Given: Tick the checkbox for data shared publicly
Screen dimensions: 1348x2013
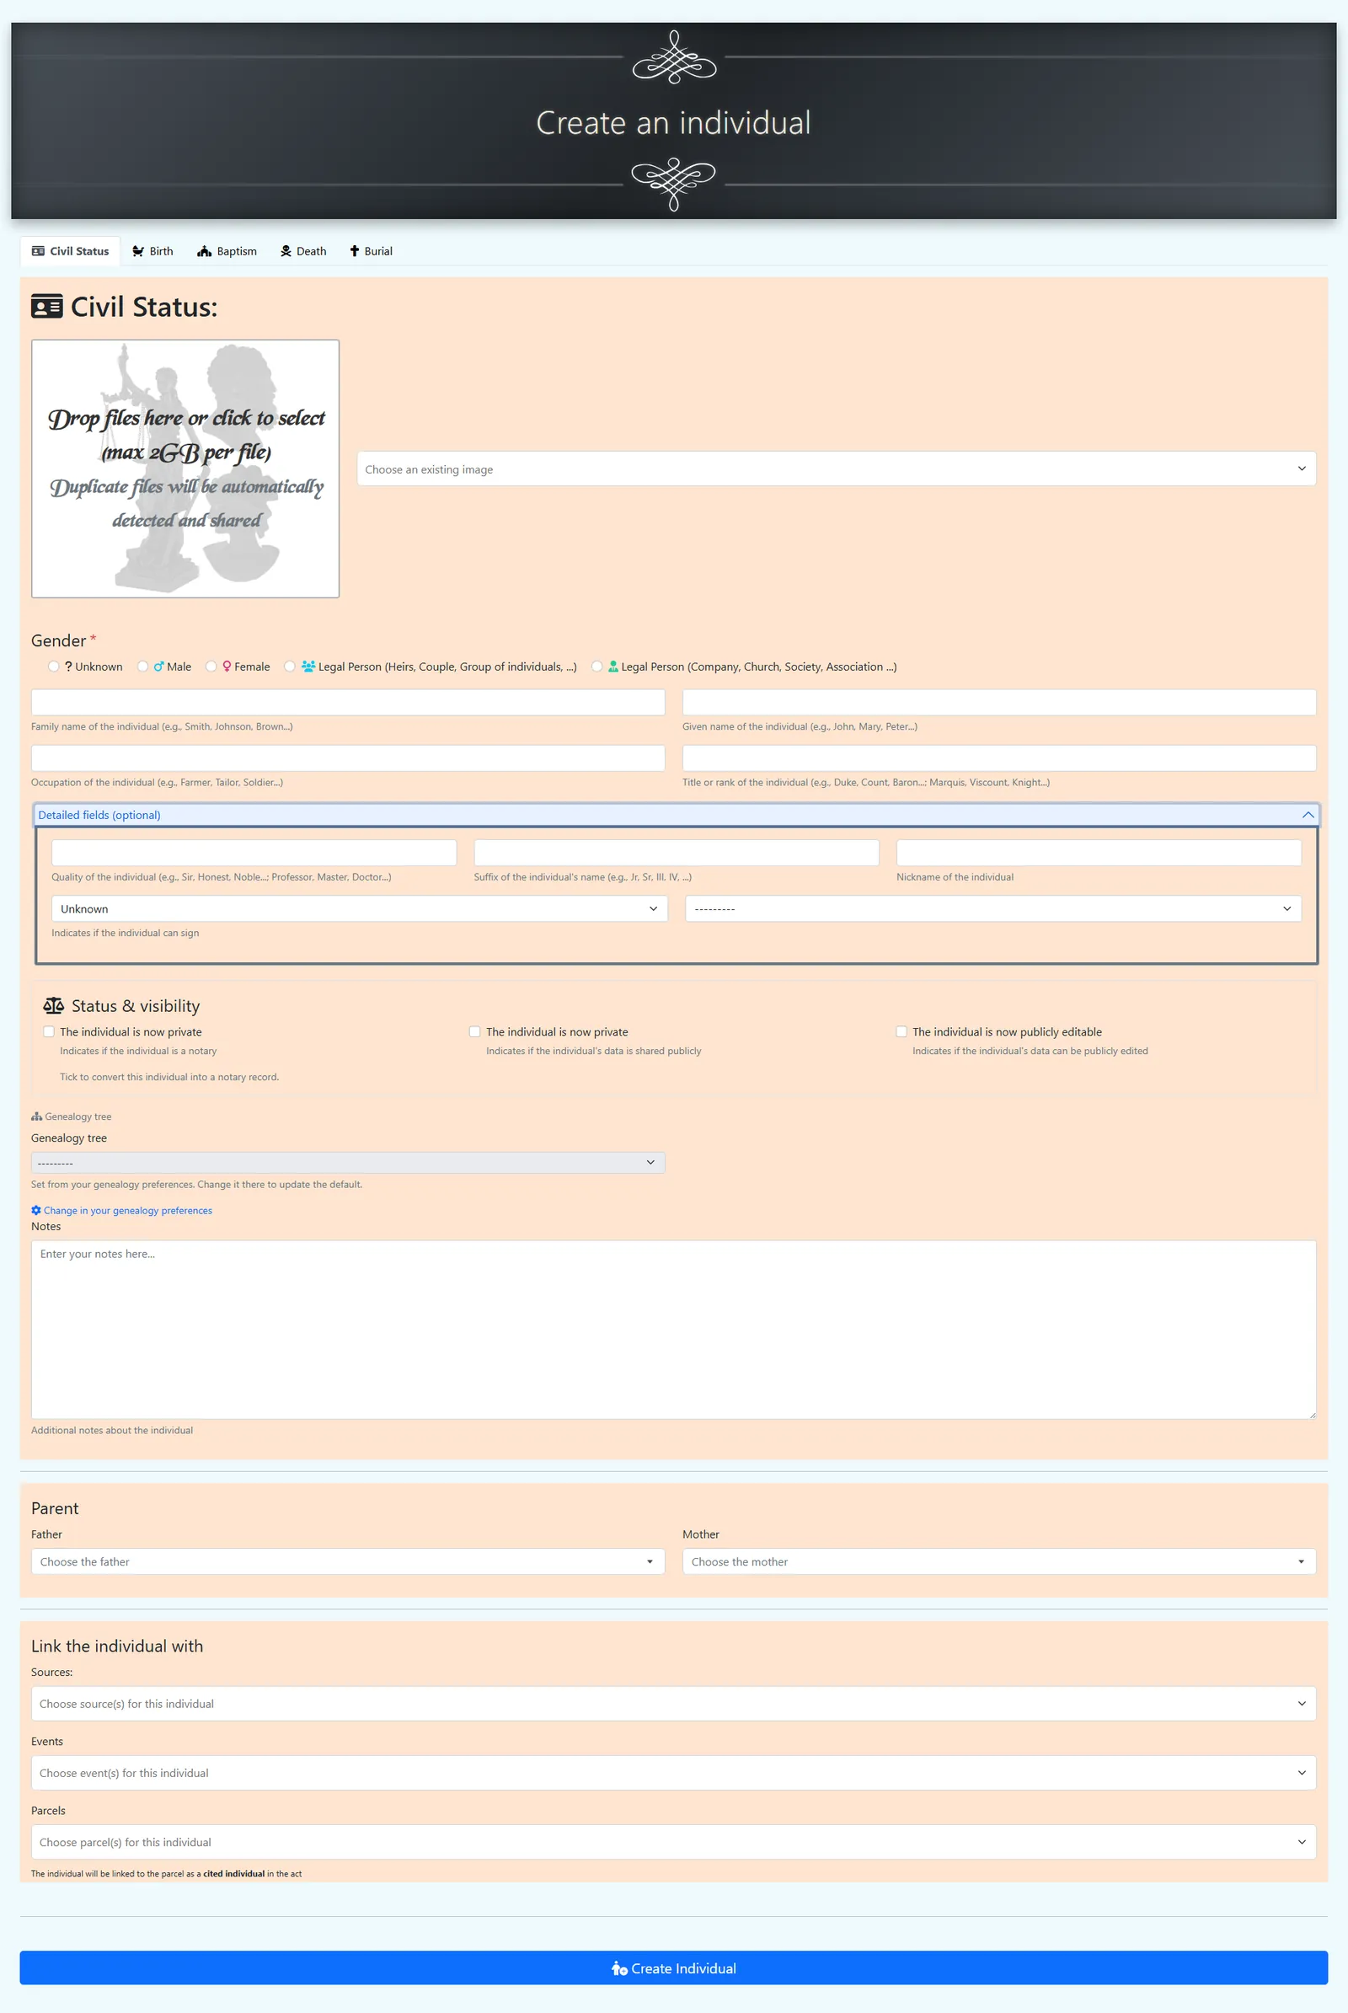Looking at the screenshot, I should [474, 1032].
